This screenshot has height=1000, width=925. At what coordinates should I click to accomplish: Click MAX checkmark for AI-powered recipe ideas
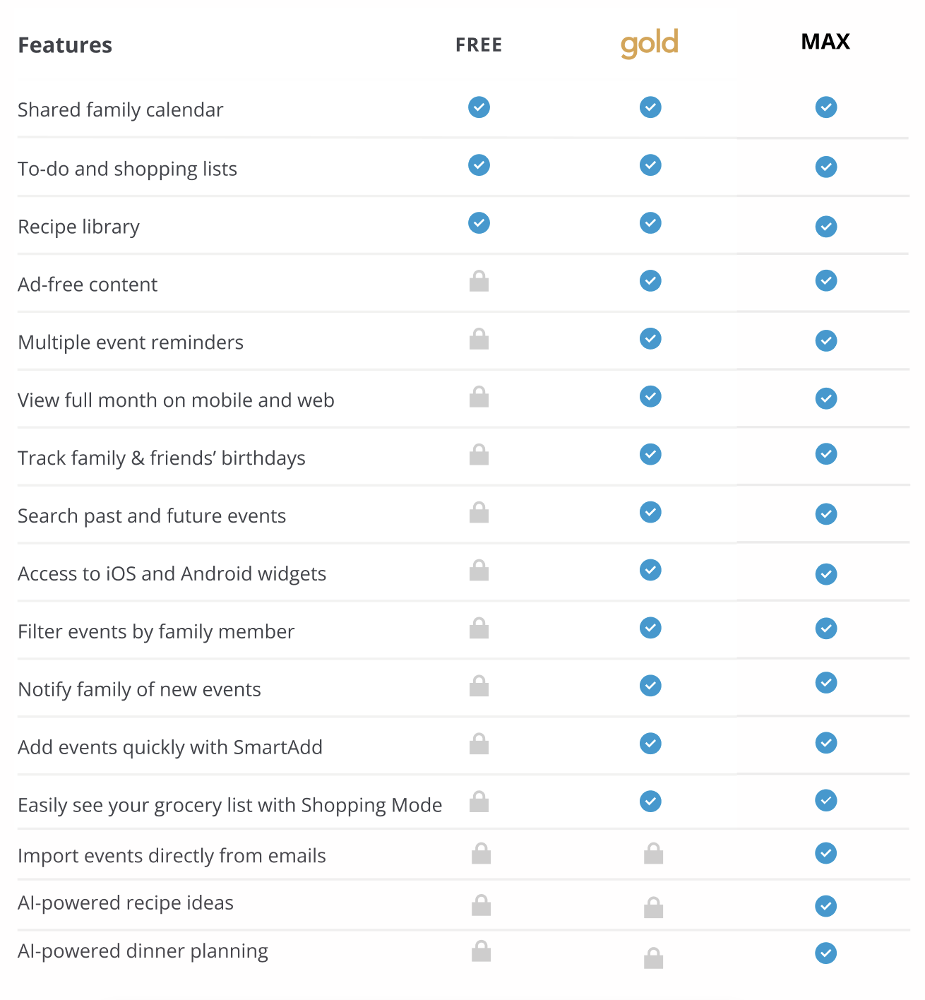click(x=825, y=906)
